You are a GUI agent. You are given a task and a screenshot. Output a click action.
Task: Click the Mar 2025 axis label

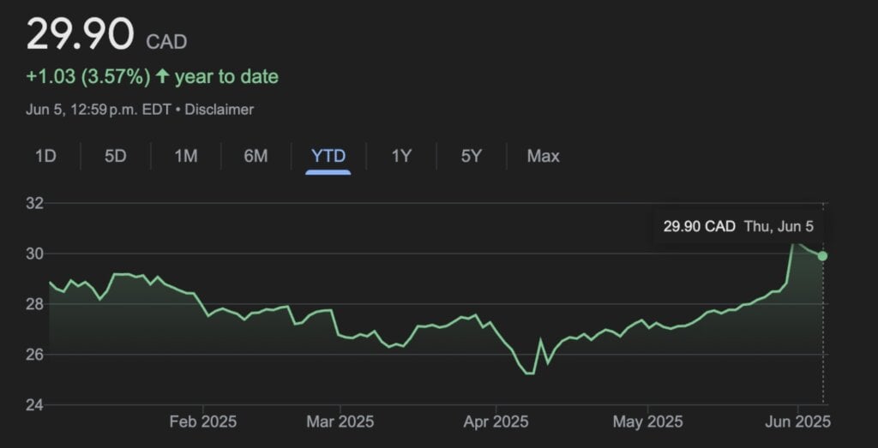pyautogui.click(x=340, y=421)
